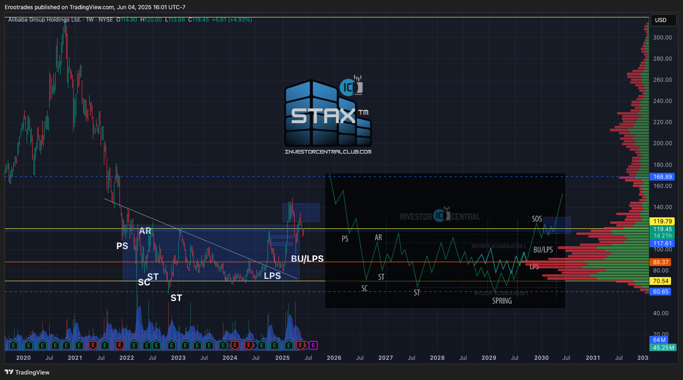Open the red earnings marker in 2025
683x380 pixels.
301,345
